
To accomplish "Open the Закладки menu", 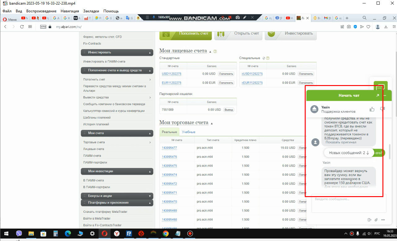I will click(x=91, y=11).
